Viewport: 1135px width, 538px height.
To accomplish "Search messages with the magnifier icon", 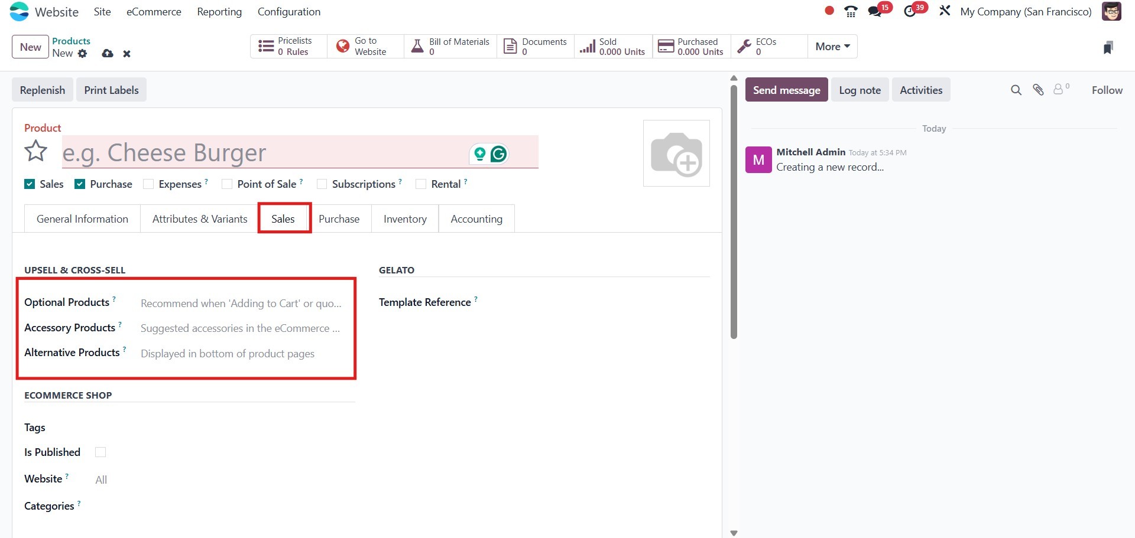I will pos(1016,90).
